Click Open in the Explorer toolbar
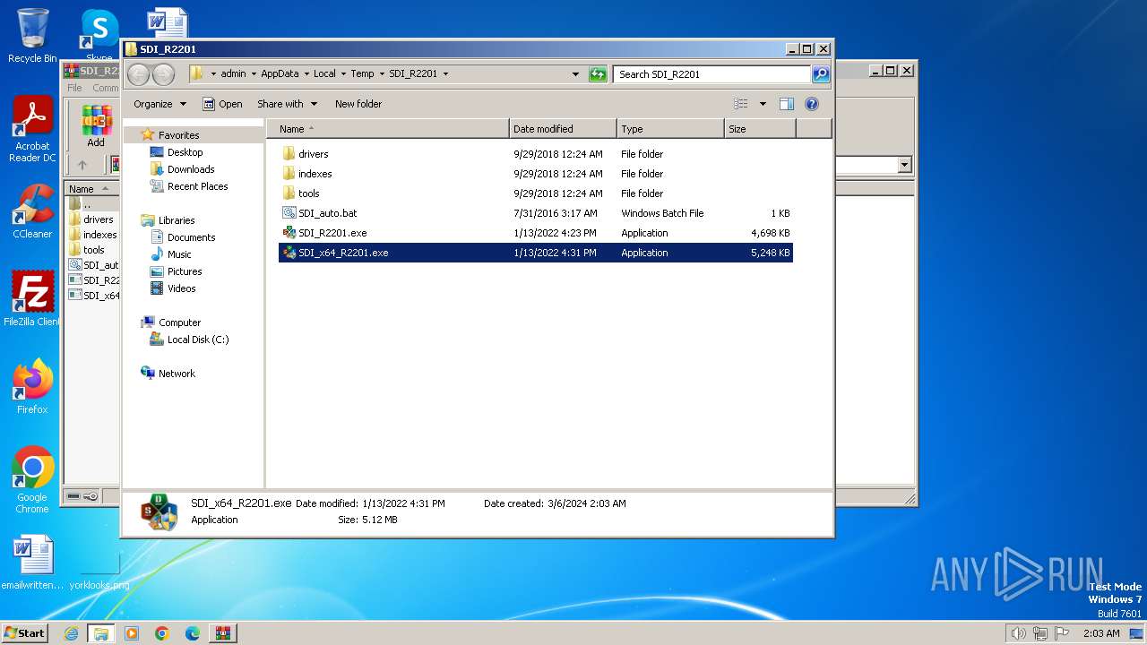Screen dimensions: 1147x645 [222, 104]
